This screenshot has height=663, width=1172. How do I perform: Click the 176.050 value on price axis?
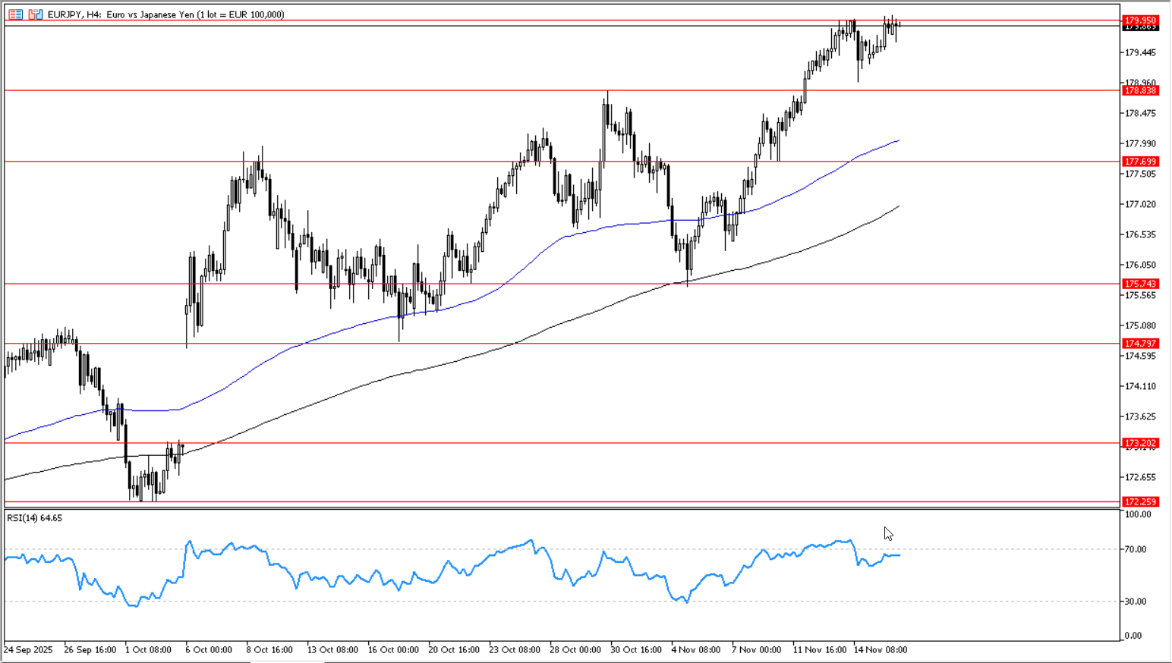(x=1140, y=265)
